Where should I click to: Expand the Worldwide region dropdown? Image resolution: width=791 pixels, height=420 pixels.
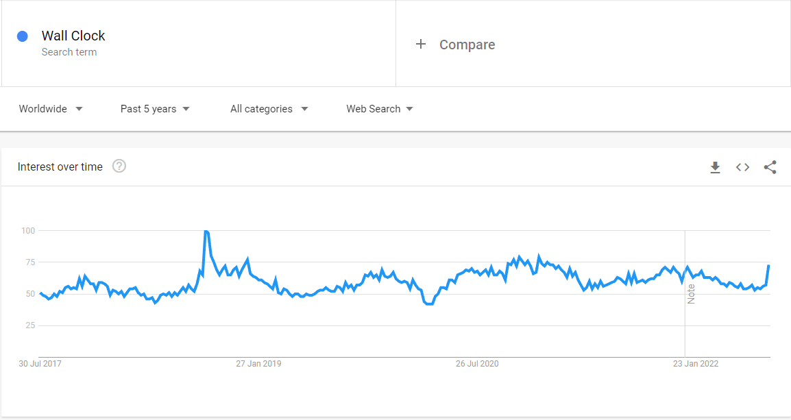click(51, 109)
